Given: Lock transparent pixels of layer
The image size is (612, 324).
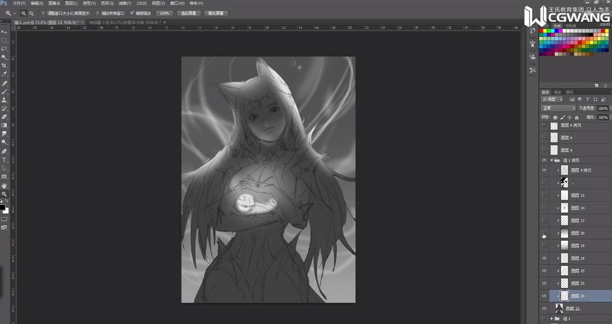Looking at the screenshot, I should click(x=555, y=118).
